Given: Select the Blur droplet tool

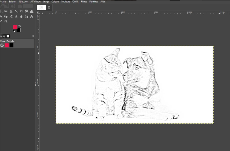Looking at the screenshot, I should pyautogui.click(x=21, y=16).
